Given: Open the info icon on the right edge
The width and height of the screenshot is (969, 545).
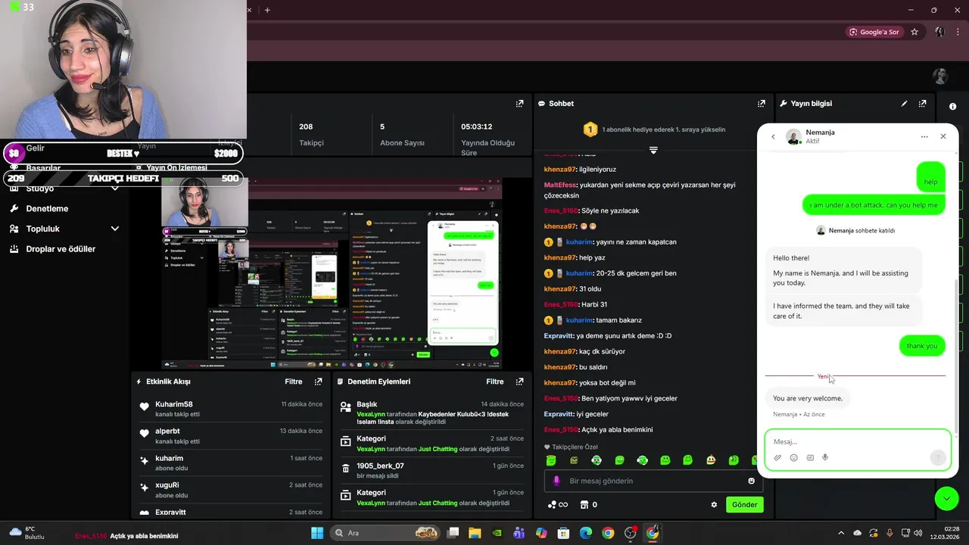Looking at the screenshot, I should [953, 107].
